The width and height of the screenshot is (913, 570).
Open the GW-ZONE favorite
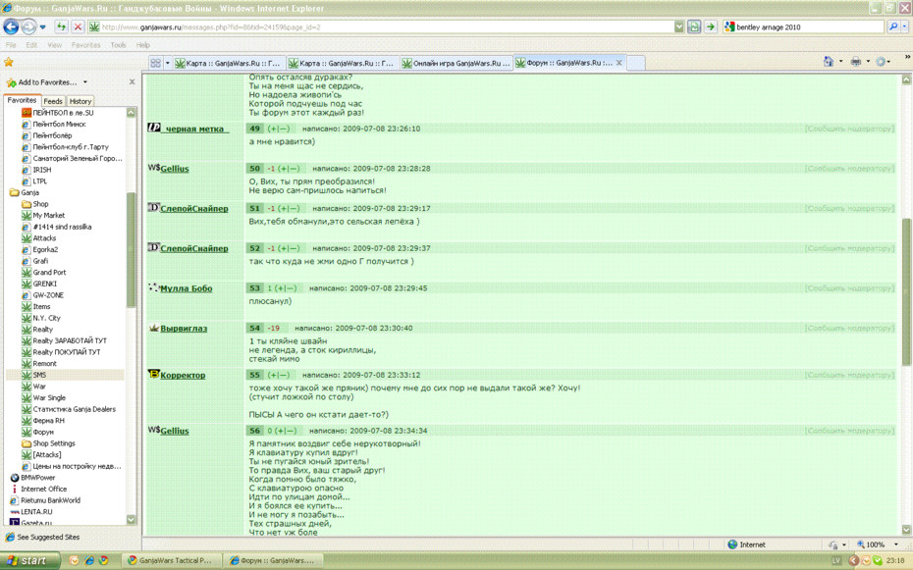(x=43, y=295)
